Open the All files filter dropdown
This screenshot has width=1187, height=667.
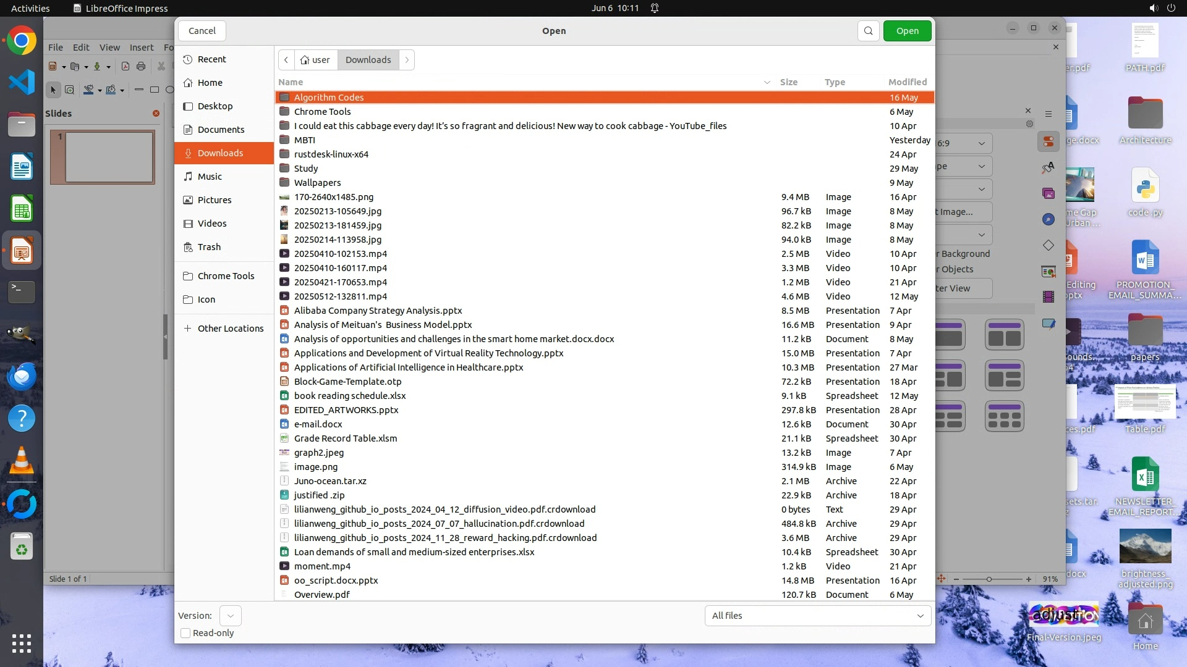(817, 616)
